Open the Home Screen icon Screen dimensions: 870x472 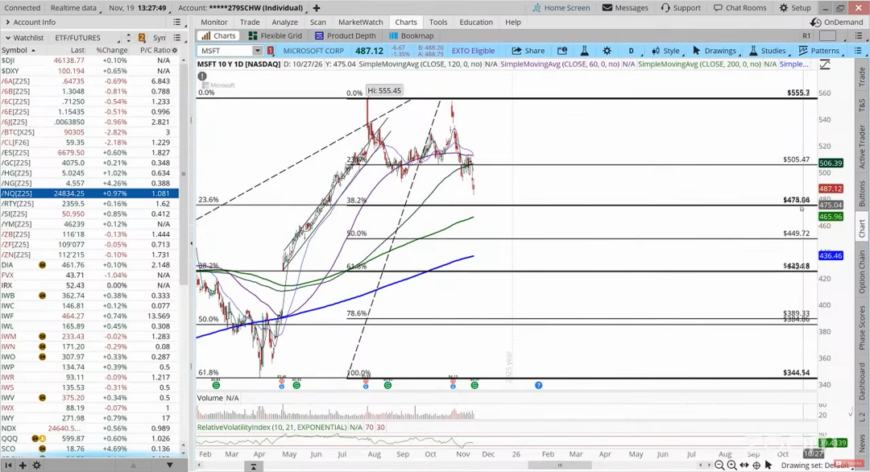pyautogui.click(x=561, y=8)
